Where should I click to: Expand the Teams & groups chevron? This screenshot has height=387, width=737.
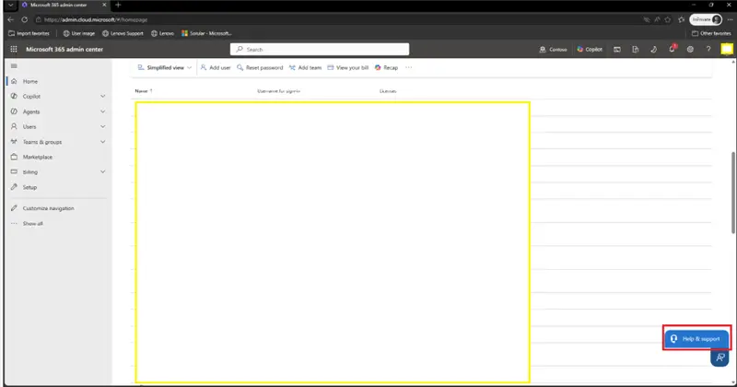102,142
